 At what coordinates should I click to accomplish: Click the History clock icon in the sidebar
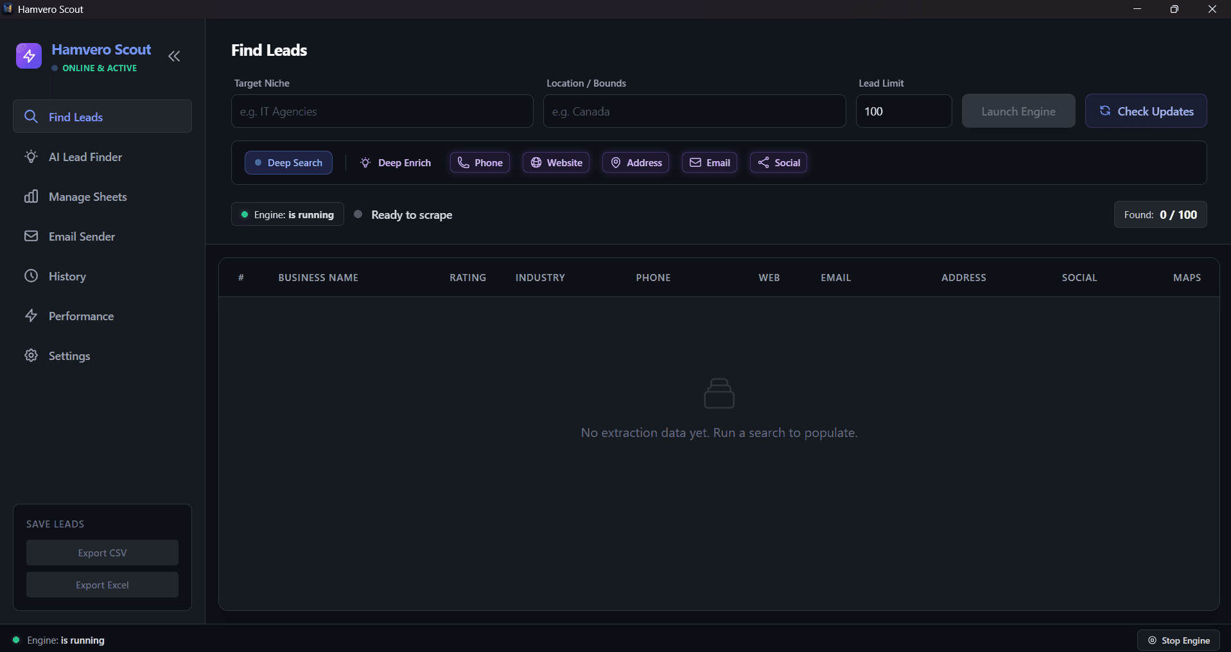[31, 276]
